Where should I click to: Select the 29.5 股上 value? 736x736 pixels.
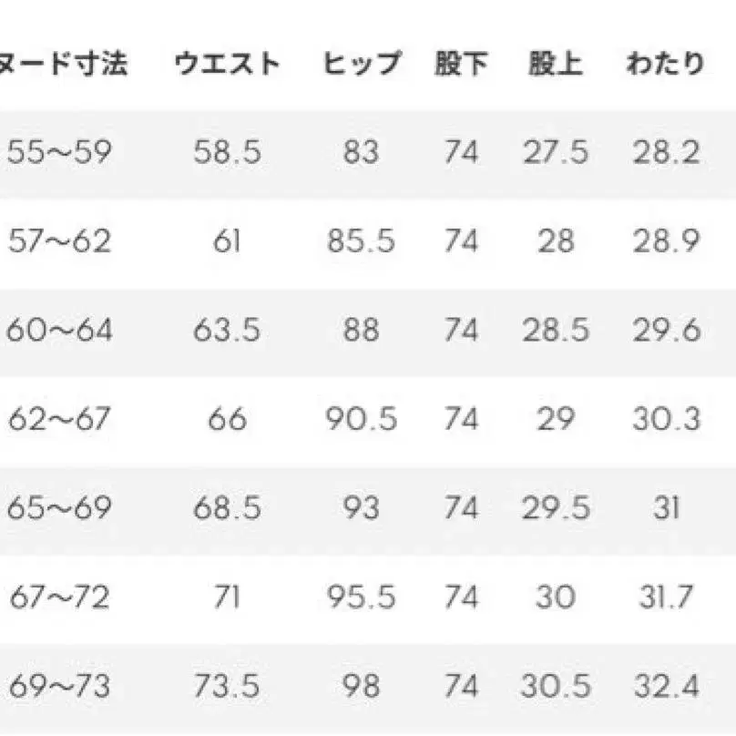coord(555,507)
